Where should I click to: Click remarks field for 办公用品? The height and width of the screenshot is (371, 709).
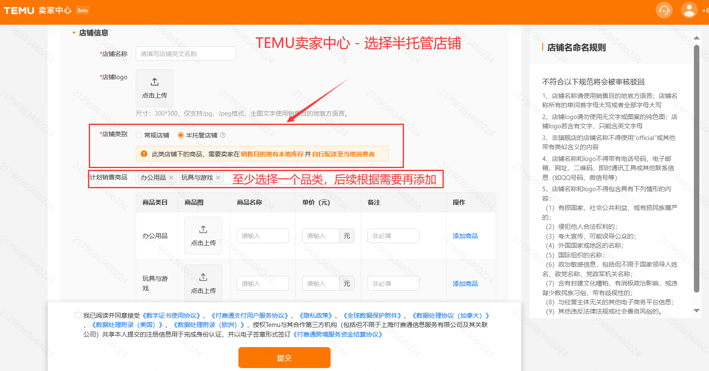(x=393, y=236)
